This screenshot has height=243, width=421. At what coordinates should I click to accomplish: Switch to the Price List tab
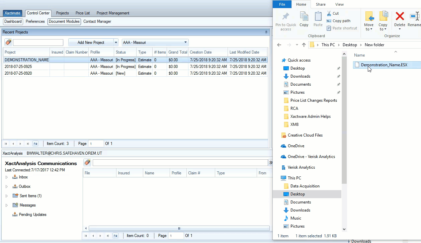[83, 13]
